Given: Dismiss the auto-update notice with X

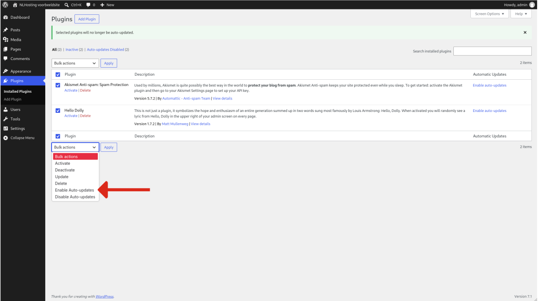Looking at the screenshot, I should pyautogui.click(x=525, y=33).
